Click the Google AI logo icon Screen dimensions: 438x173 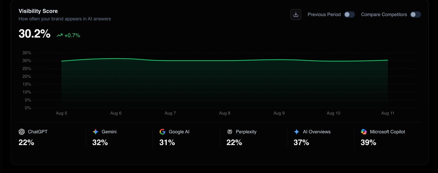point(162,132)
